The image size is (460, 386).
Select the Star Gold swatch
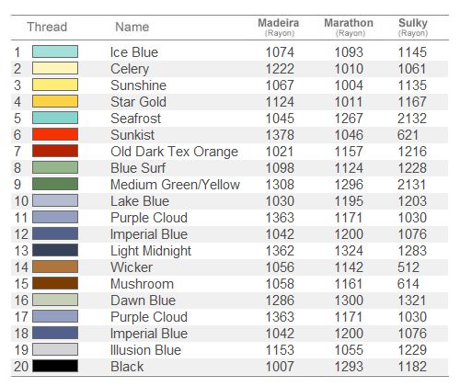pos(55,101)
